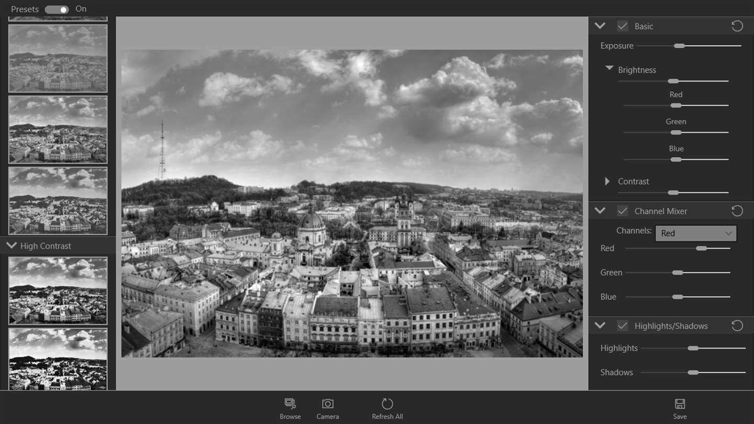Click the Highlights label
The width and height of the screenshot is (754, 424).
pos(619,349)
